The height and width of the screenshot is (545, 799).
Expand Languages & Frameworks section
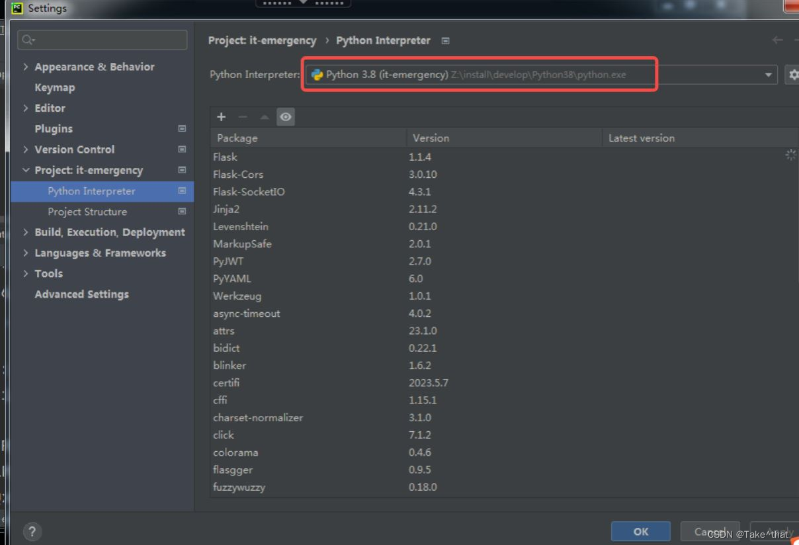26,253
